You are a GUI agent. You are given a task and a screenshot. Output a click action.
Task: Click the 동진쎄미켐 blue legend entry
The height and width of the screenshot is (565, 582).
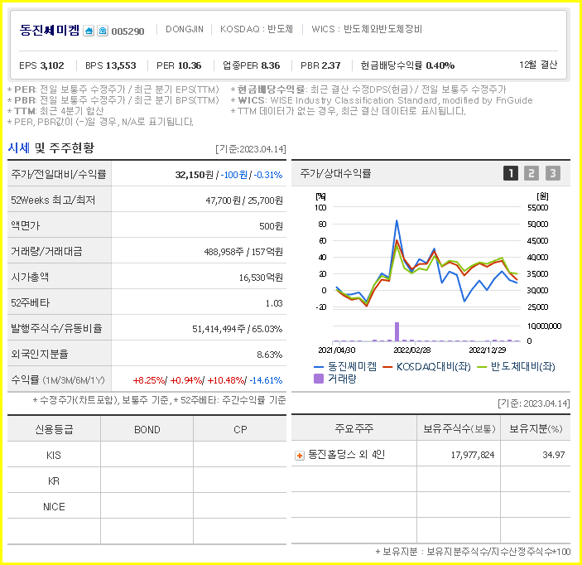tap(345, 367)
